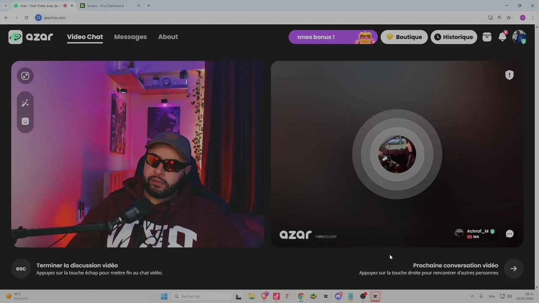
Task: Close the Kick Dashboard tab
Action: 139,5
